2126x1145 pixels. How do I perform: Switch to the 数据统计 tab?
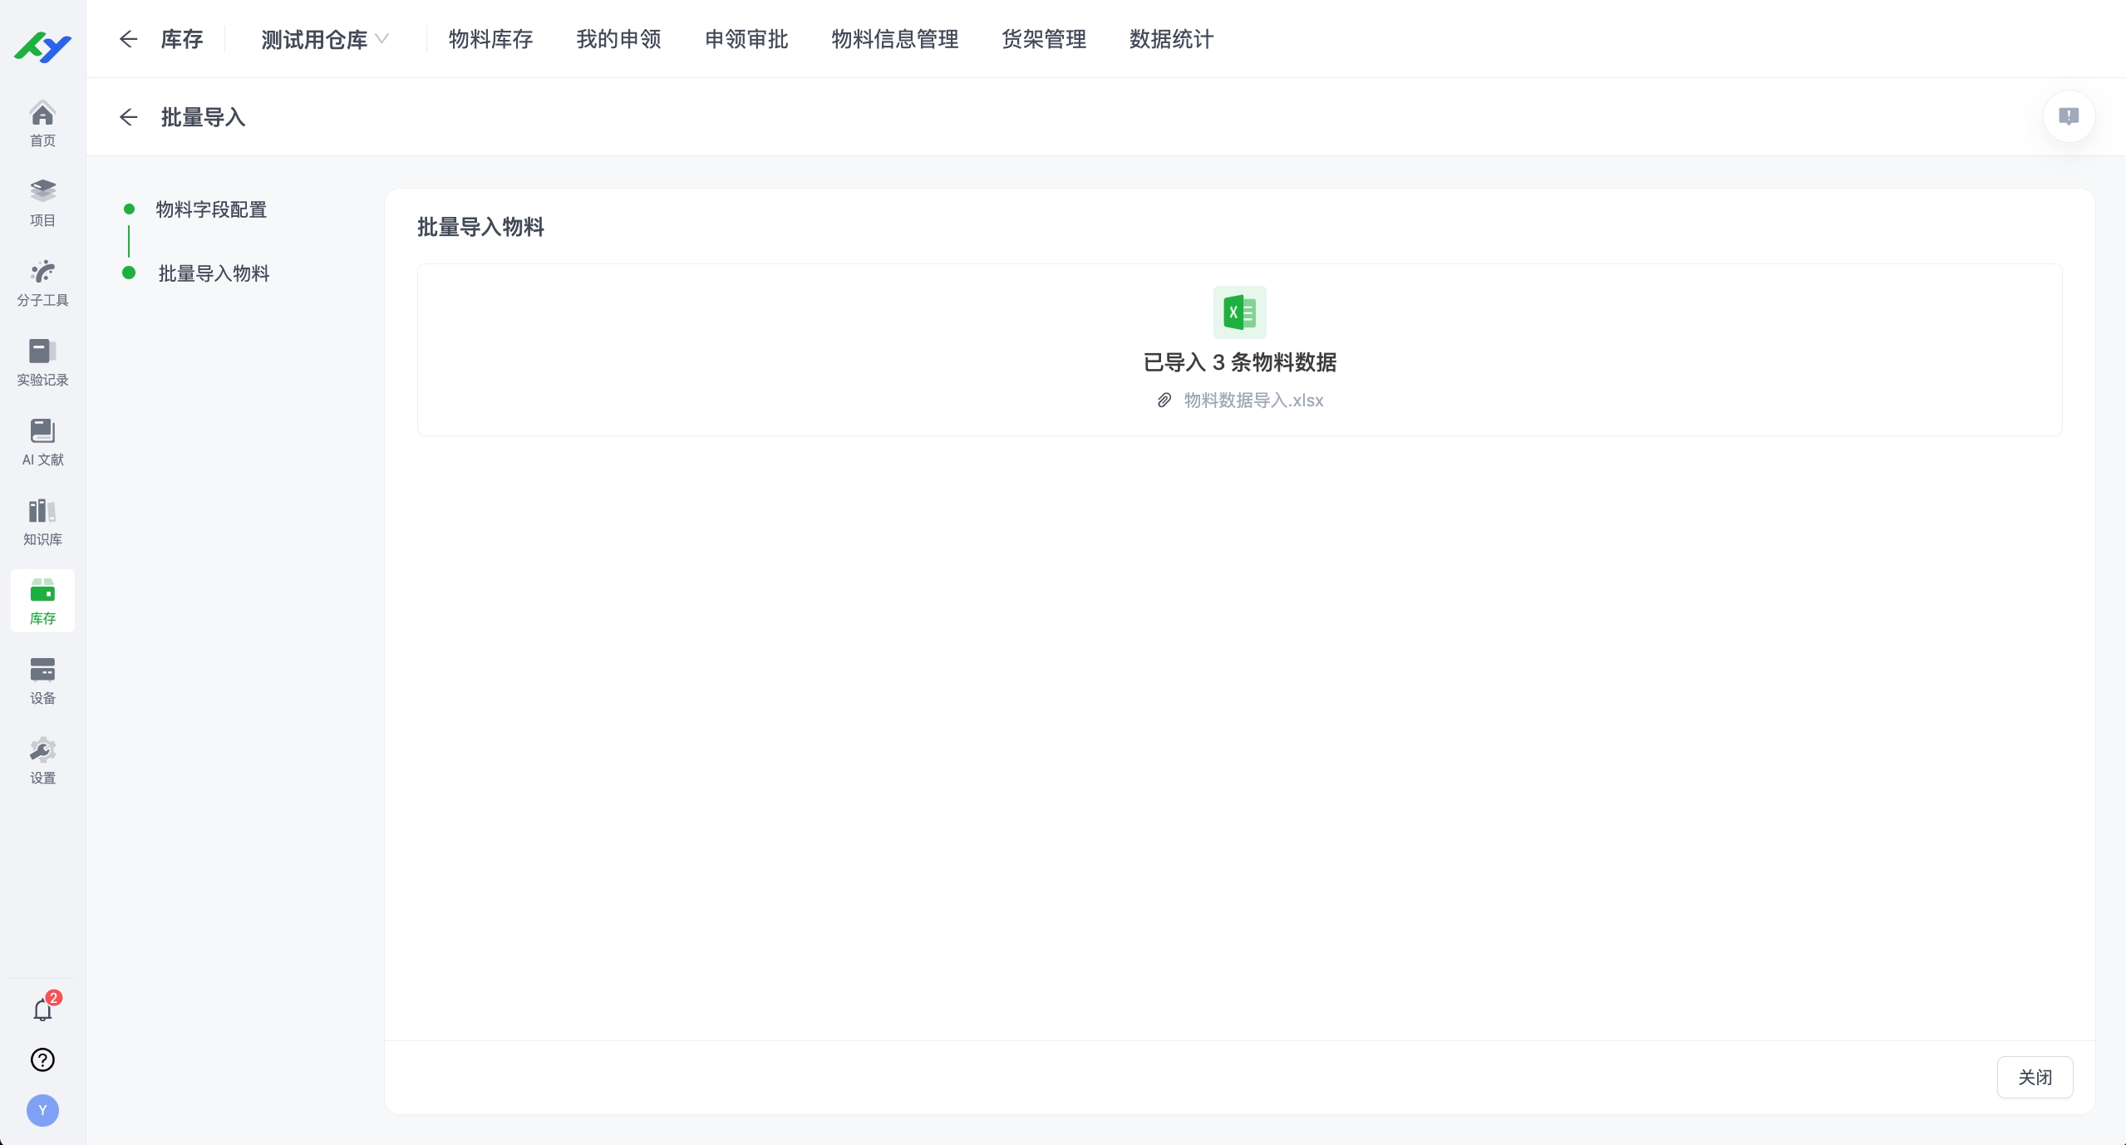point(1170,39)
